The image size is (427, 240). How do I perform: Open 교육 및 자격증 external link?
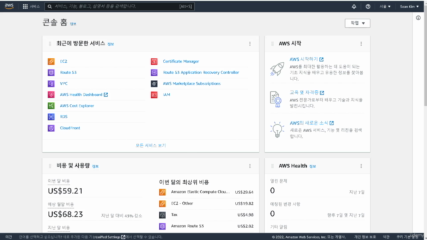307,93
